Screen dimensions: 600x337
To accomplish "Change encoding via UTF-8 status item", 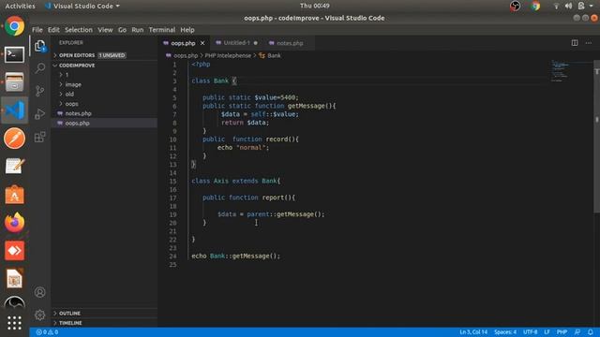I will [530, 332].
